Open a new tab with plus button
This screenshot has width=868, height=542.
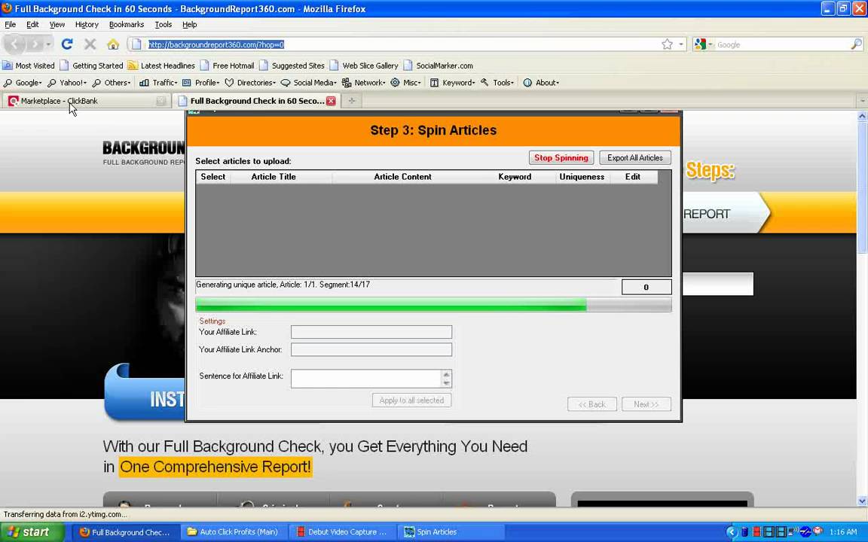pos(351,101)
